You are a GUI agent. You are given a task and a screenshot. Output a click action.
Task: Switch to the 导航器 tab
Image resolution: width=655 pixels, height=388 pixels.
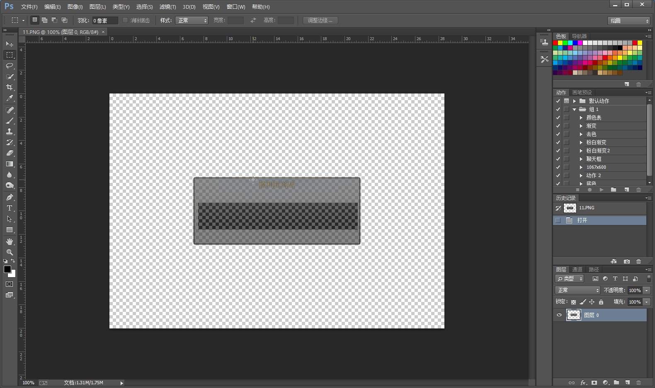[x=579, y=36]
